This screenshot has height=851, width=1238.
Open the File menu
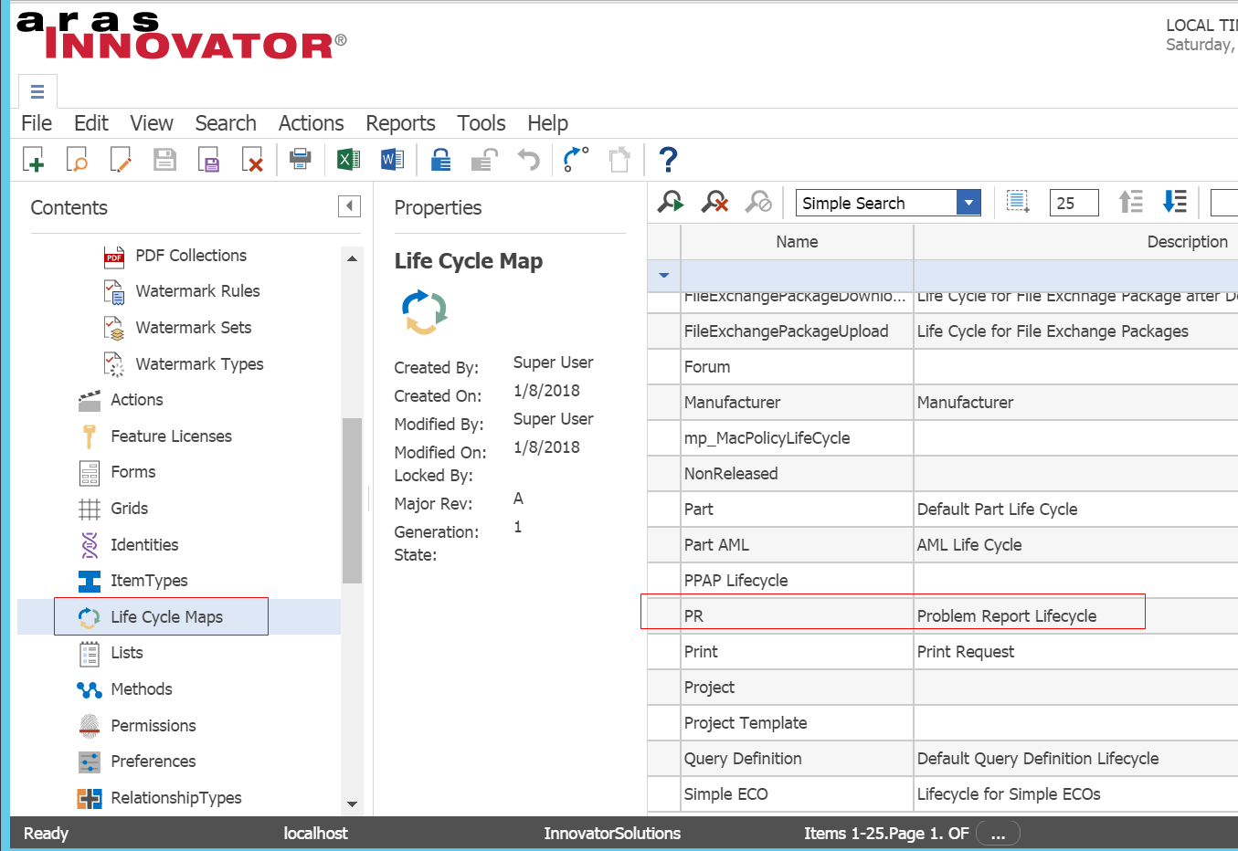tap(36, 122)
